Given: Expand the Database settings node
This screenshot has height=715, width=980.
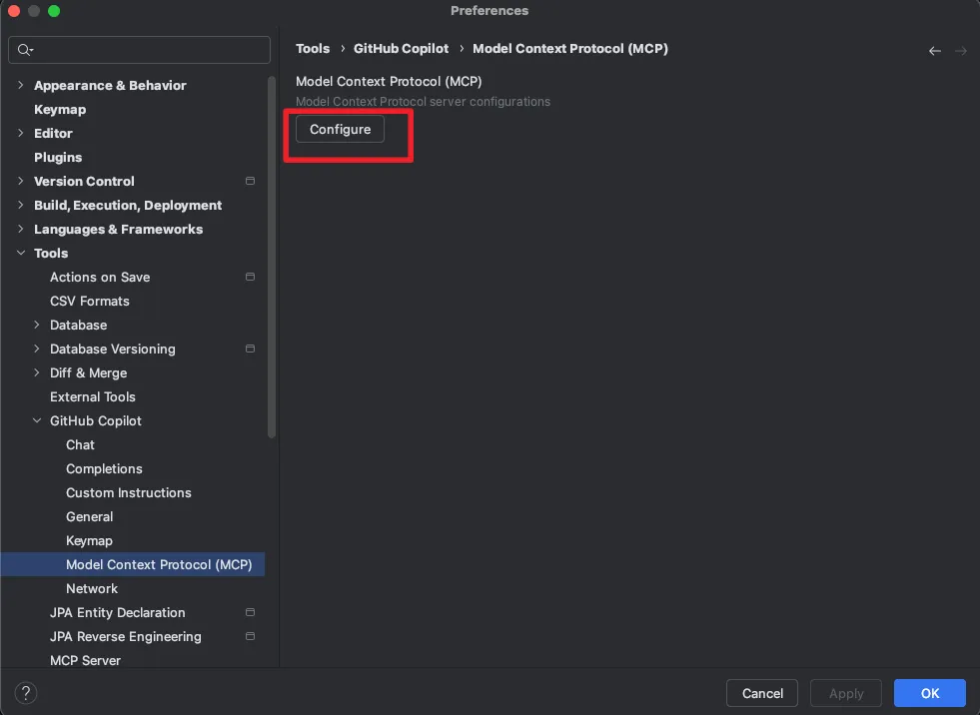Looking at the screenshot, I should (37, 325).
